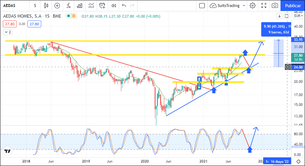Open the candlestick chart type selector
305x166 pixels.
(x=46, y=6)
